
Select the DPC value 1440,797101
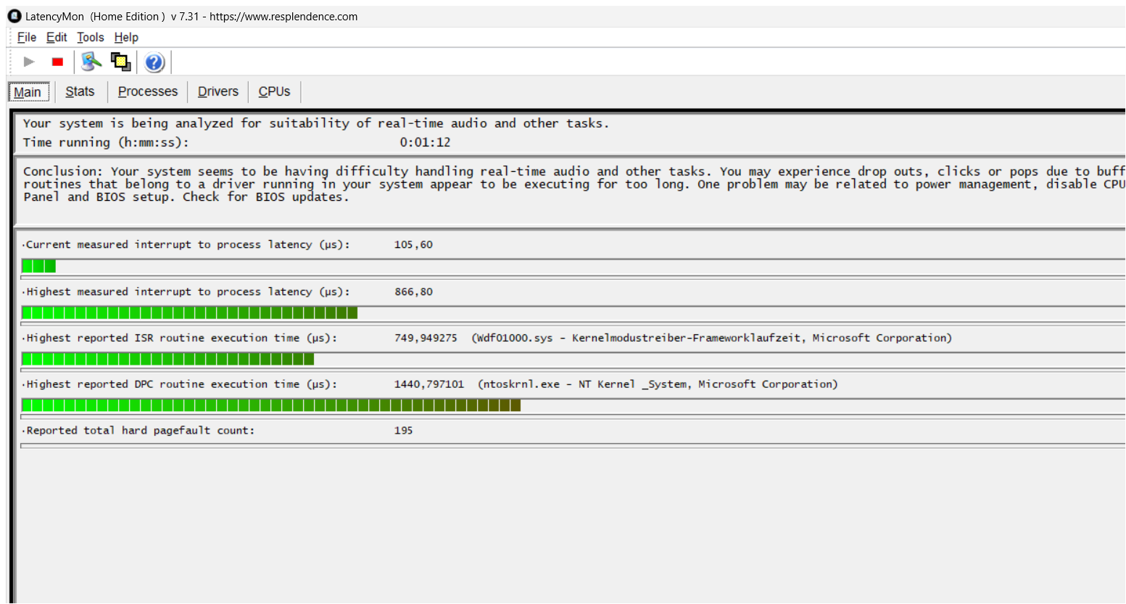(x=429, y=384)
